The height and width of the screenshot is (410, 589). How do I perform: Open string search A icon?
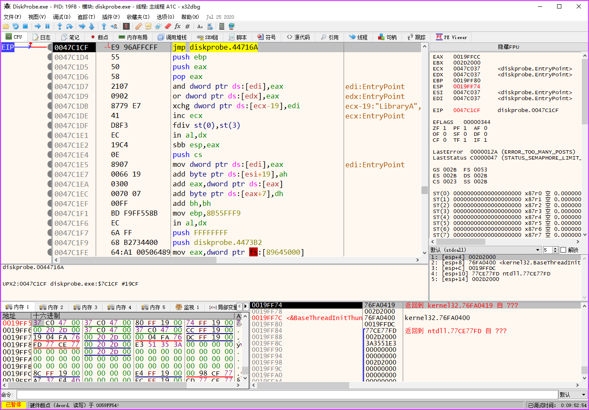coord(200,26)
